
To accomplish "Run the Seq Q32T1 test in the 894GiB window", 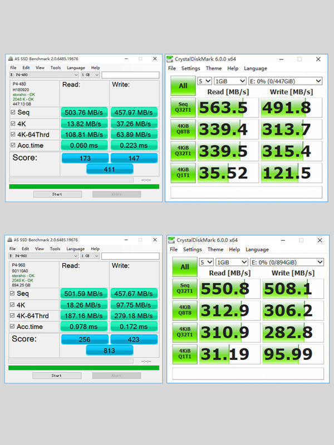I will [184, 288].
